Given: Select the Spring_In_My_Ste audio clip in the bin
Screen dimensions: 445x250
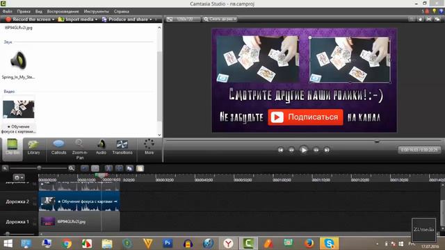Looking at the screenshot, I should pyautogui.click(x=18, y=64).
